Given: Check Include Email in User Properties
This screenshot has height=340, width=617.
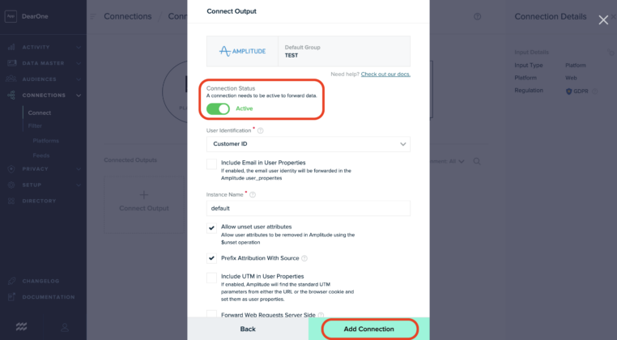Looking at the screenshot, I should (211, 164).
